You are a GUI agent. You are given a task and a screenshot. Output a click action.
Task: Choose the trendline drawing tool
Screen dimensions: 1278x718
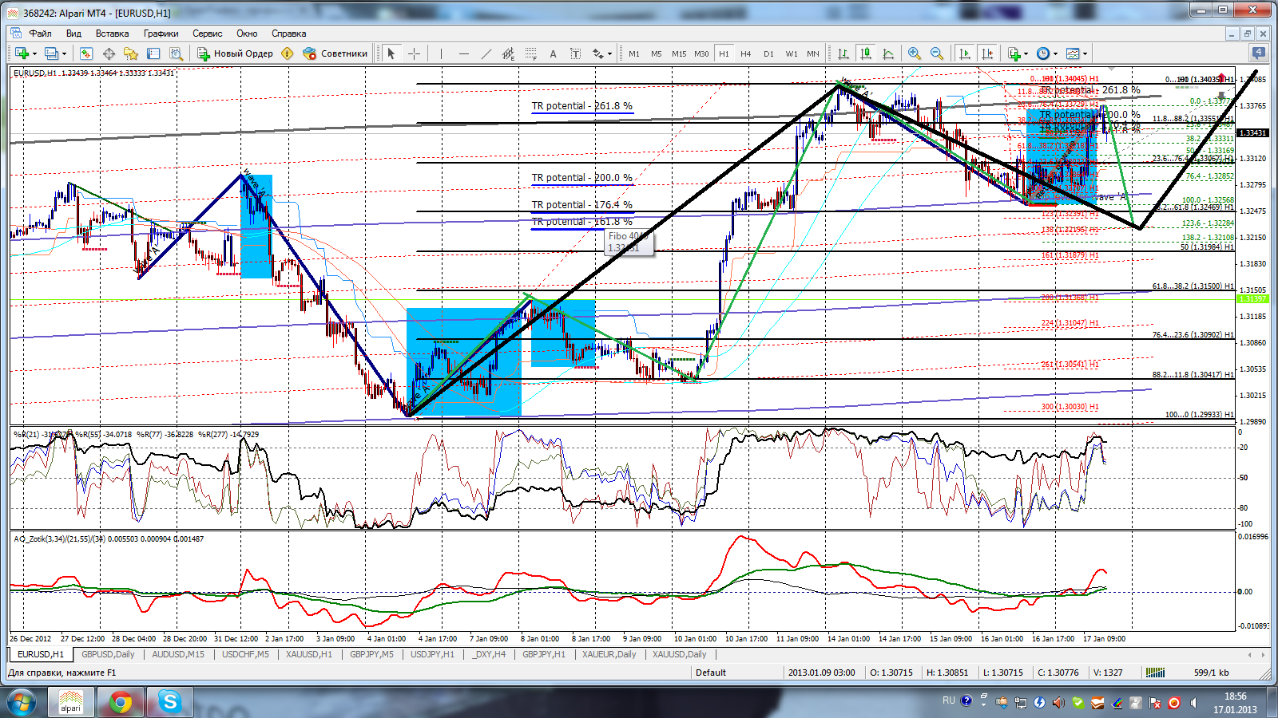[x=486, y=53]
